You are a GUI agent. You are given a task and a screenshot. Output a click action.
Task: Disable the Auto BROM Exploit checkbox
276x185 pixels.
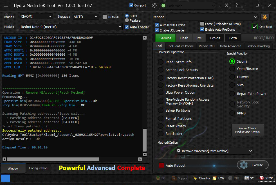157,25
